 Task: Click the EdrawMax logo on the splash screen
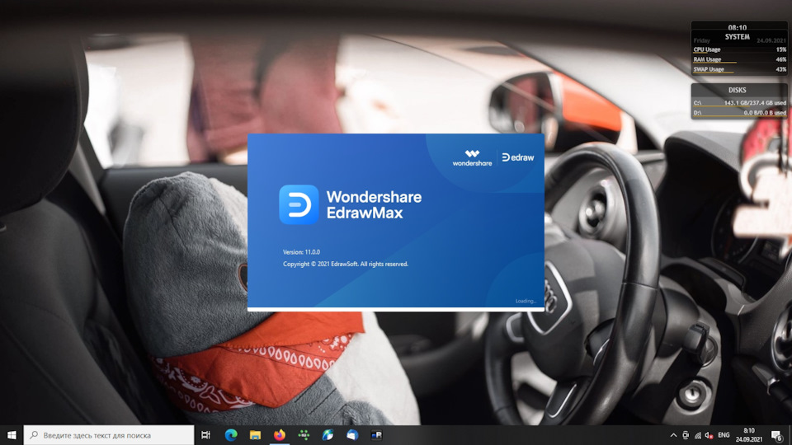click(299, 204)
